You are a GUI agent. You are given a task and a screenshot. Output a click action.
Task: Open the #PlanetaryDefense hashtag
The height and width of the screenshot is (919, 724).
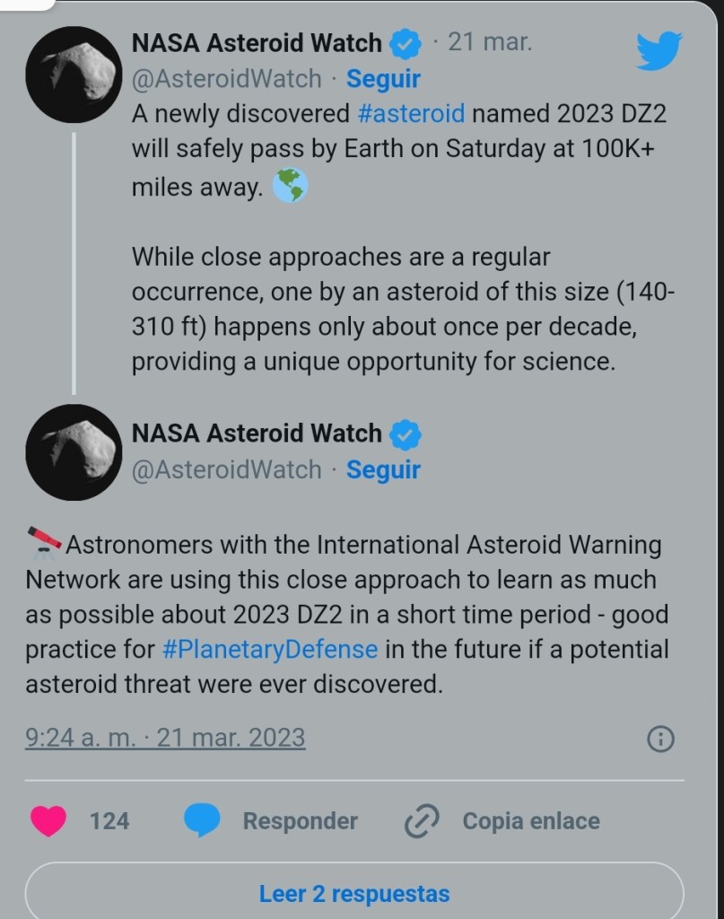pos(270,649)
